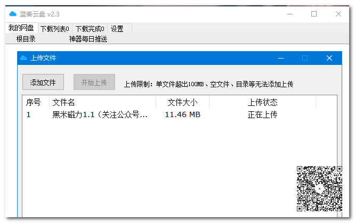Click row number 1 cell
The width and height of the screenshot is (355, 223).
[29, 114]
